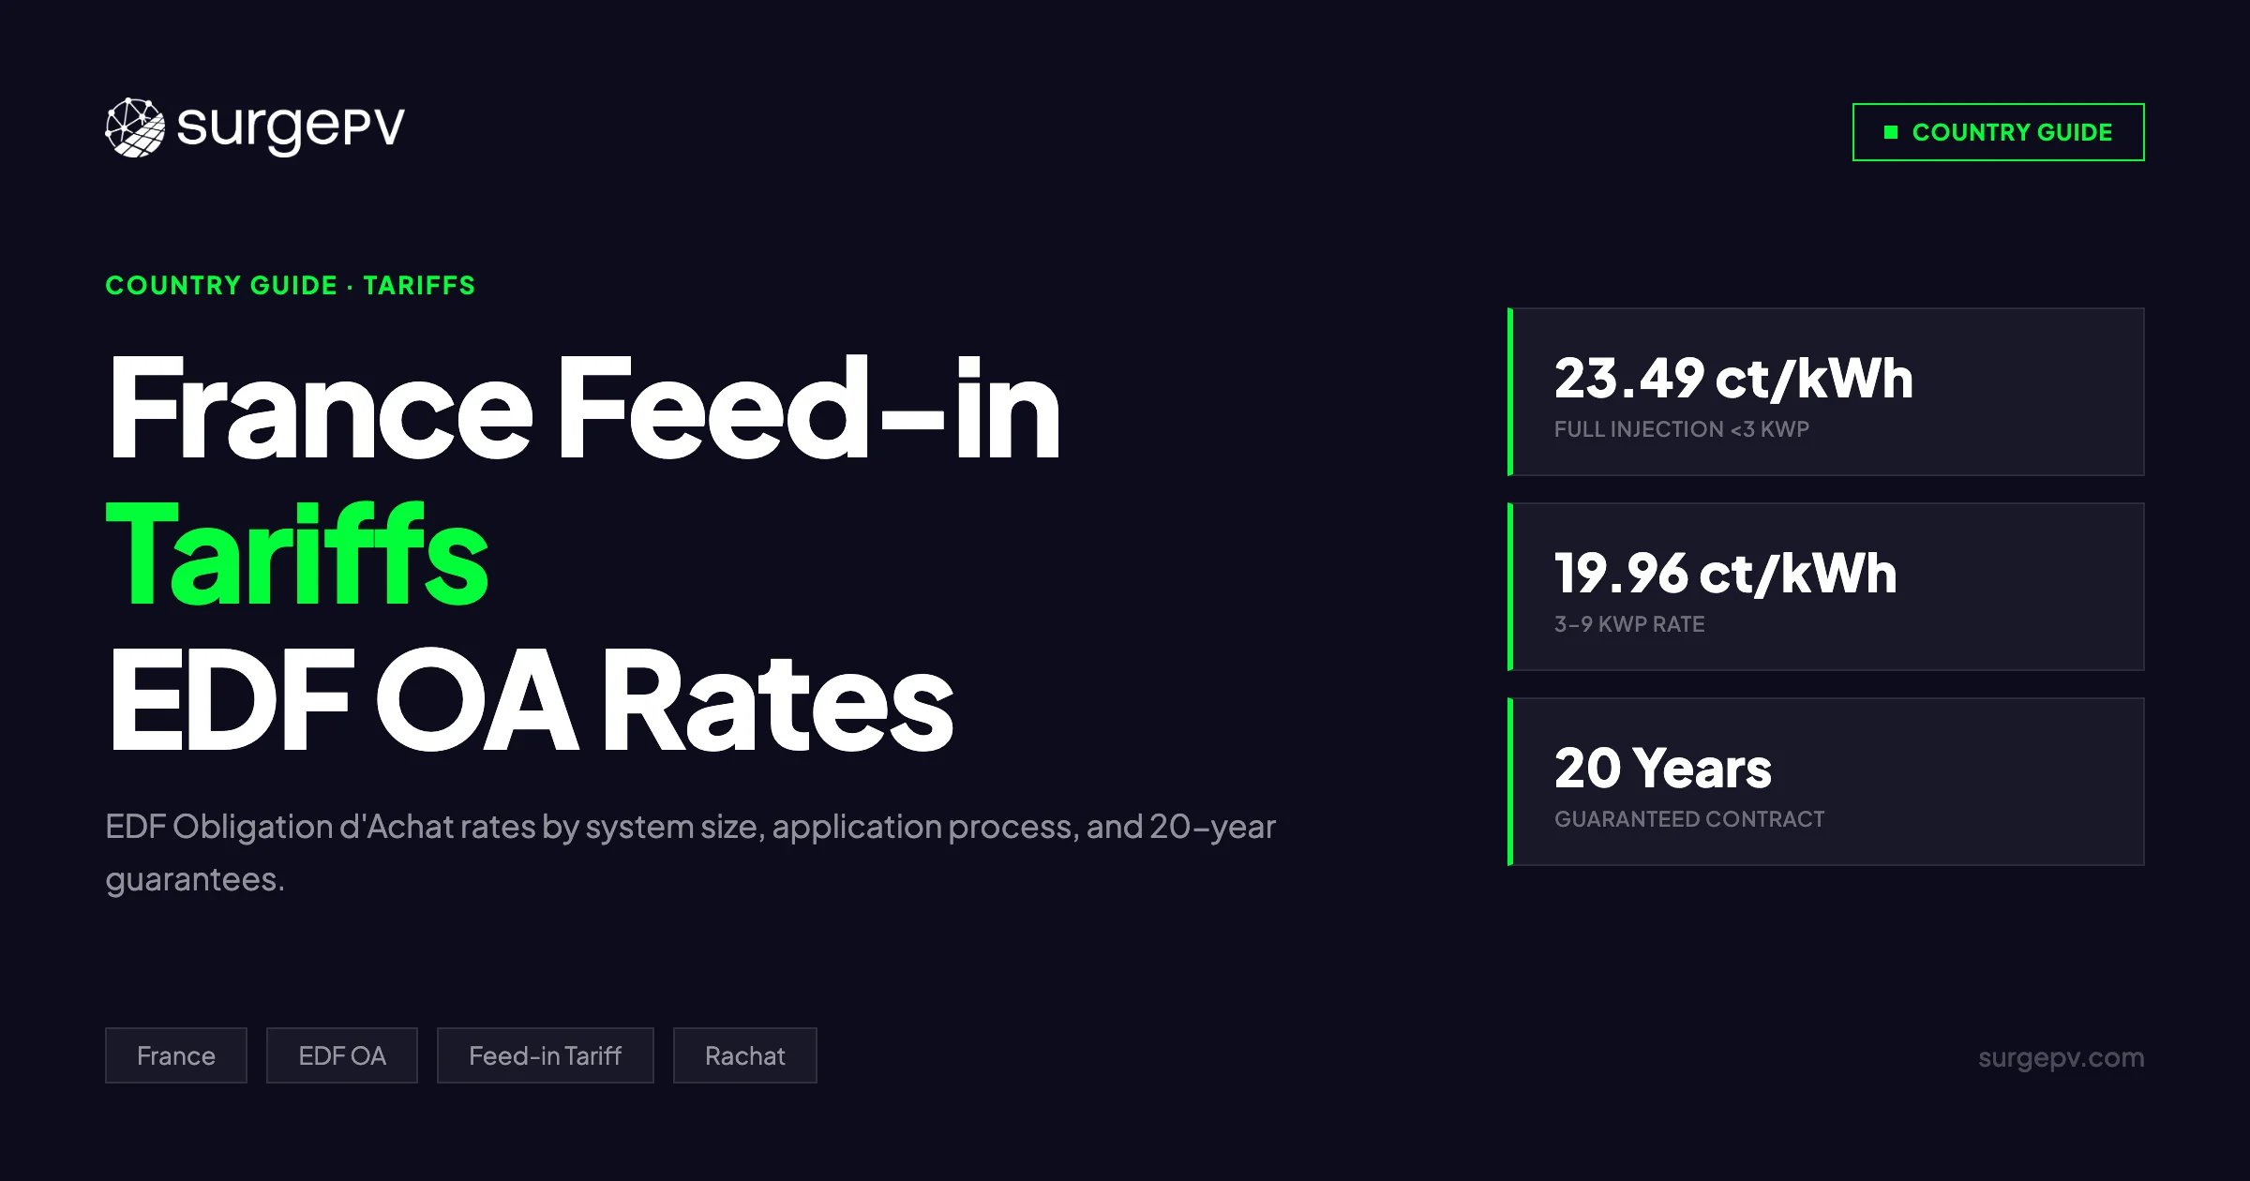
Task: Choose the Feed-in Tariff tag
Action: tap(545, 1055)
